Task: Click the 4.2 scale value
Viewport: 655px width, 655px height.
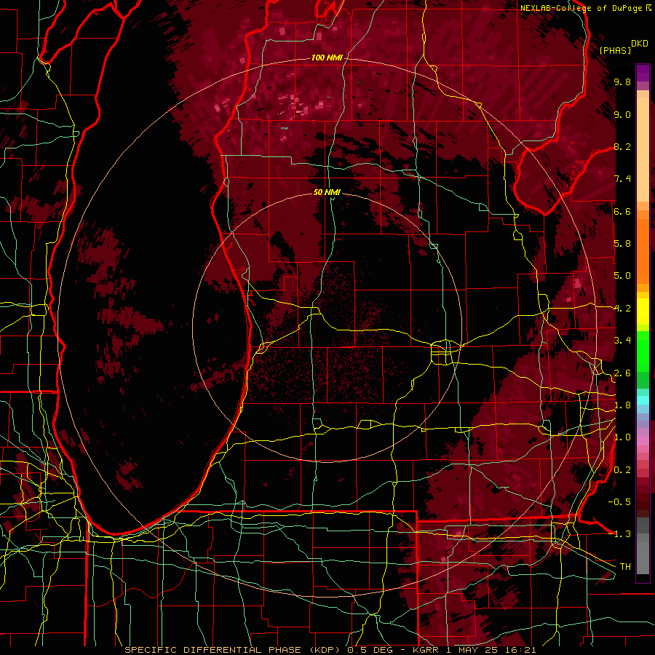Action: pos(622,309)
